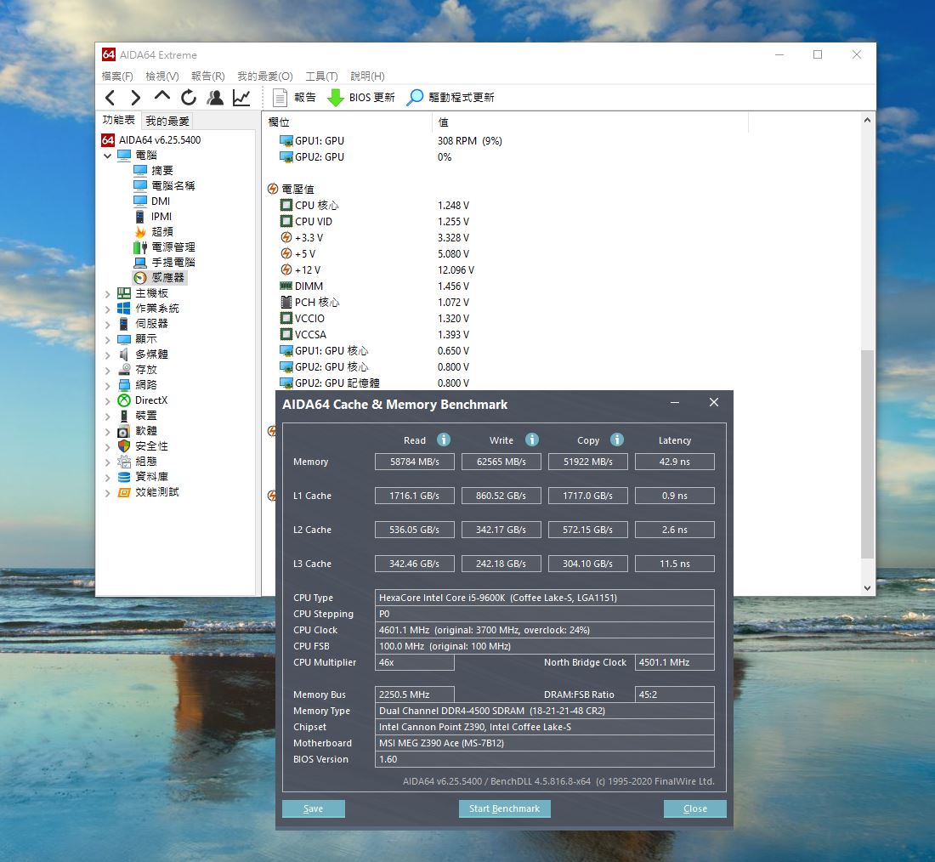
Task: Click the 驅動程式更新 driver update button
Action: [x=450, y=97]
